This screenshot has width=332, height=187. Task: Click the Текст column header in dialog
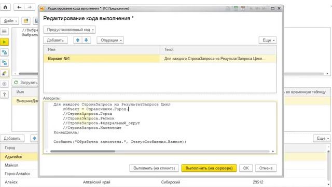click(x=218, y=49)
